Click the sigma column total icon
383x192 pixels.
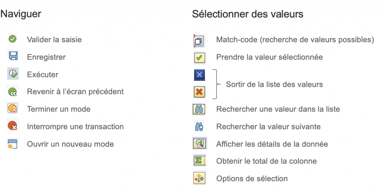click(199, 161)
